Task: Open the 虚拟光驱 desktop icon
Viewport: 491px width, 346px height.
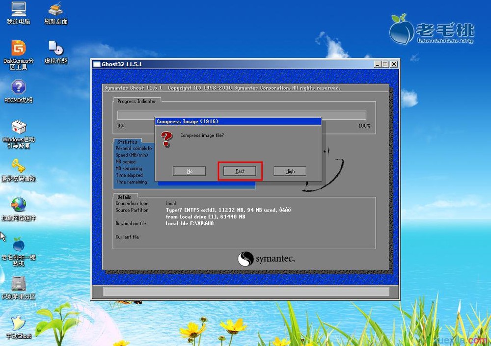Action: pyautogui.click(x=56, y=52)
